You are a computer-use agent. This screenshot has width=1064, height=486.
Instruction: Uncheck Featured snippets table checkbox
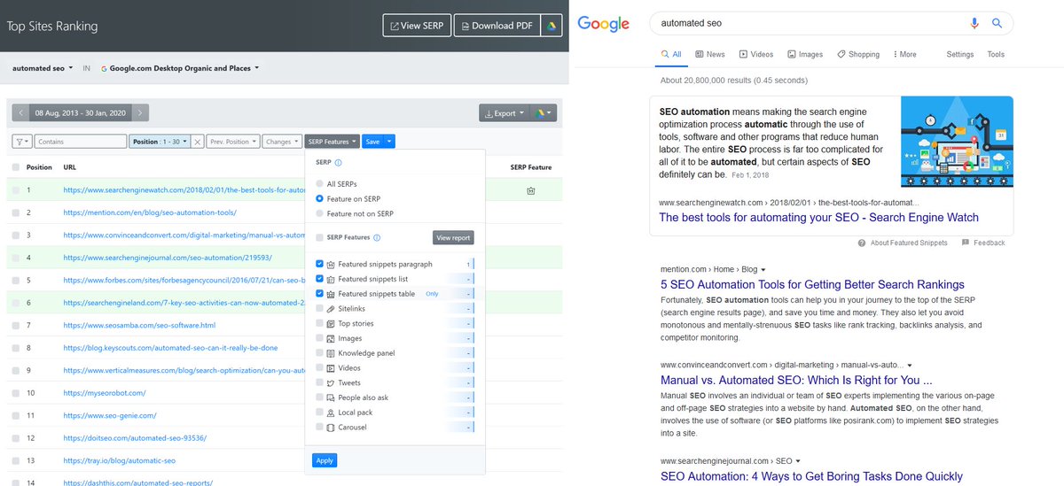click(x=320, y=294)
